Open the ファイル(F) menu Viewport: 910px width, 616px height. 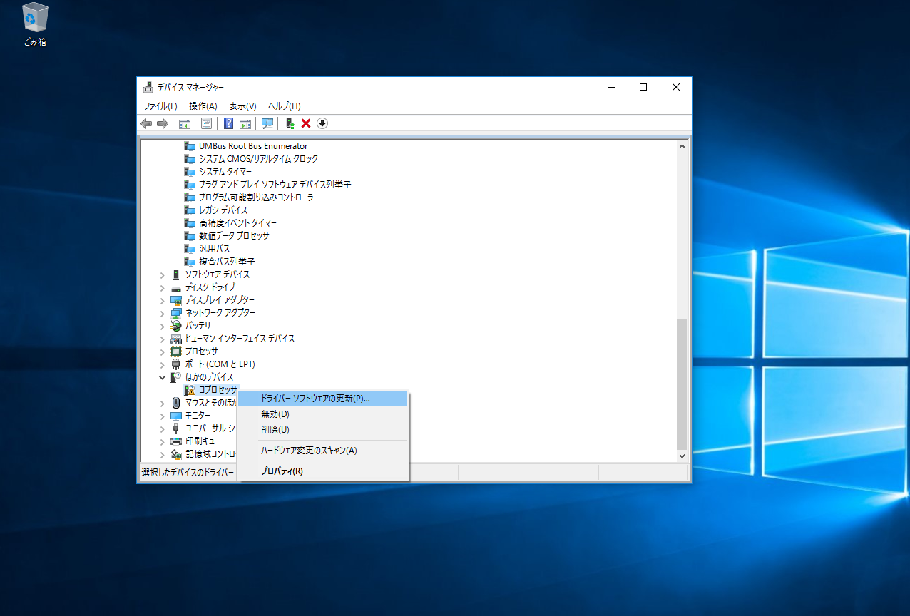[160, 106]
